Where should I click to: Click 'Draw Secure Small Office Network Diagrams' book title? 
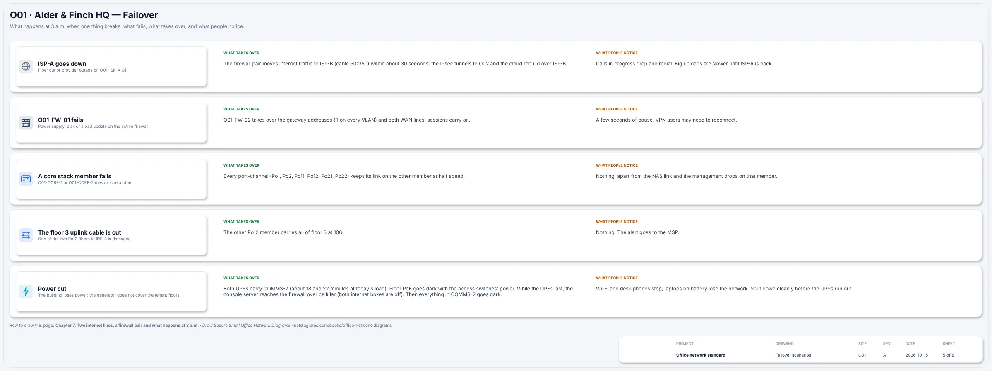[246, 326]
